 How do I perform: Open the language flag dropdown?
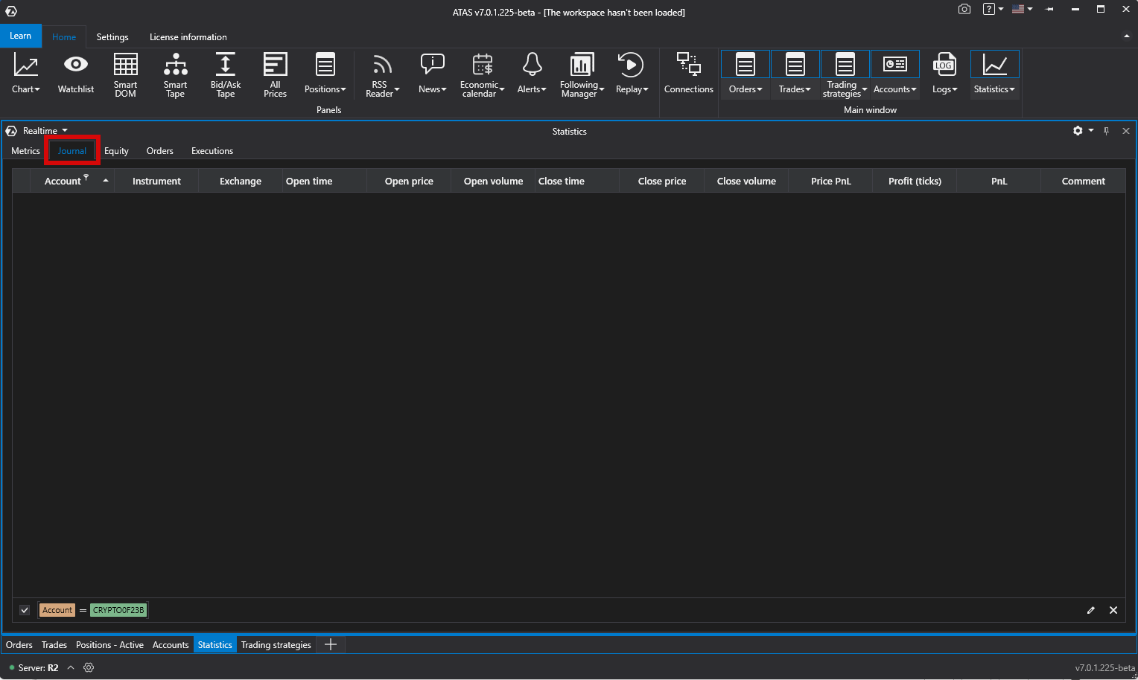tap(1023, 9)
